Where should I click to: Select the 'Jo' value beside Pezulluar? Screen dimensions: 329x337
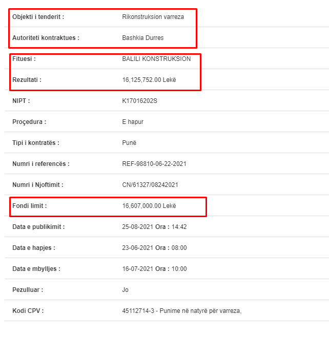coord(125,290)
